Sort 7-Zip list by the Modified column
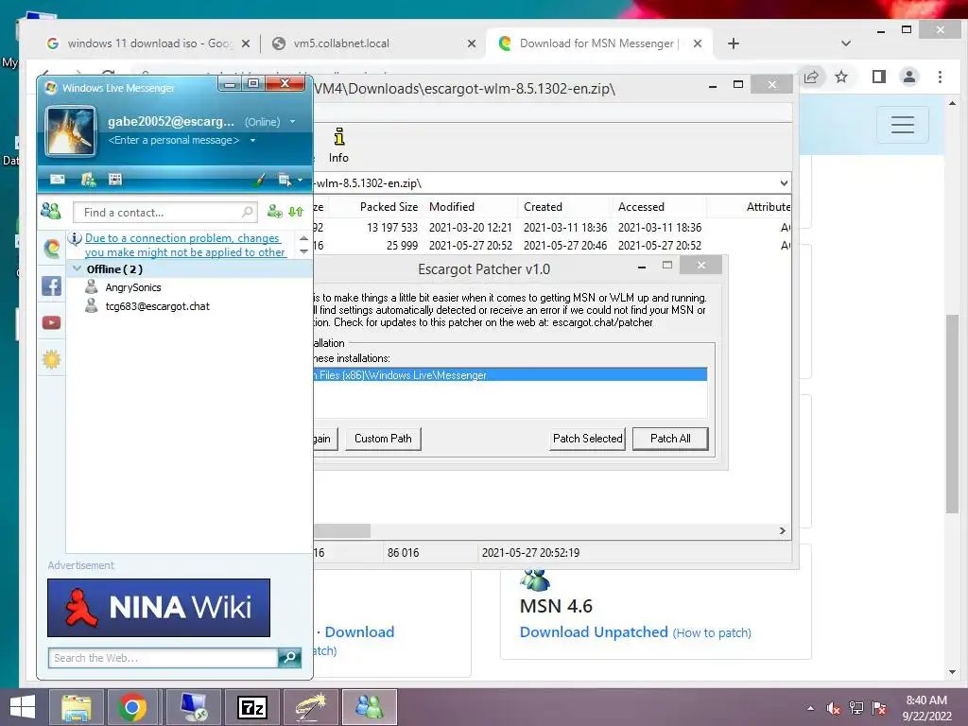The width and height of the screenshot is (968, 726). (x=452, y=207)
